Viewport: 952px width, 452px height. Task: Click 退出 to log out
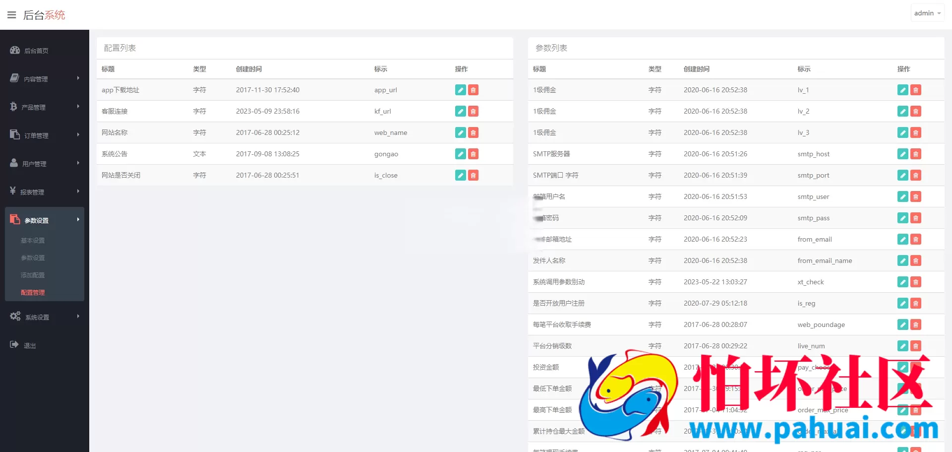(29, 345)
